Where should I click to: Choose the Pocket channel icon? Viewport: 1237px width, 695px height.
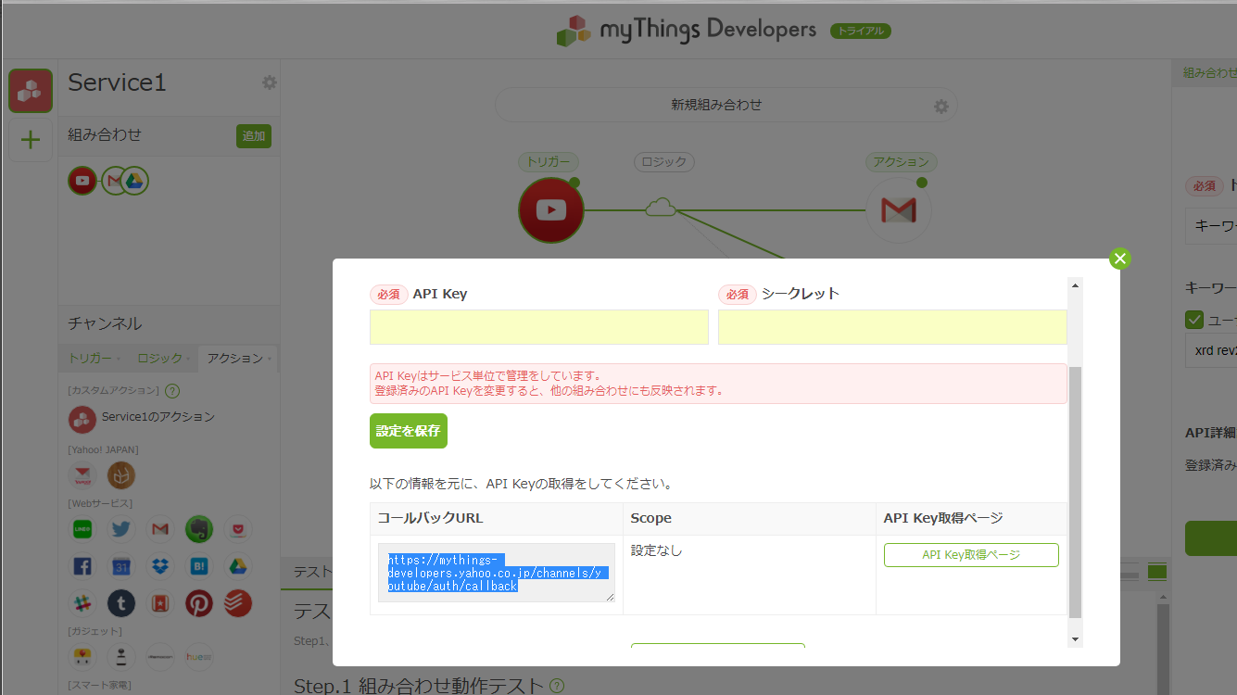(237, 528)
